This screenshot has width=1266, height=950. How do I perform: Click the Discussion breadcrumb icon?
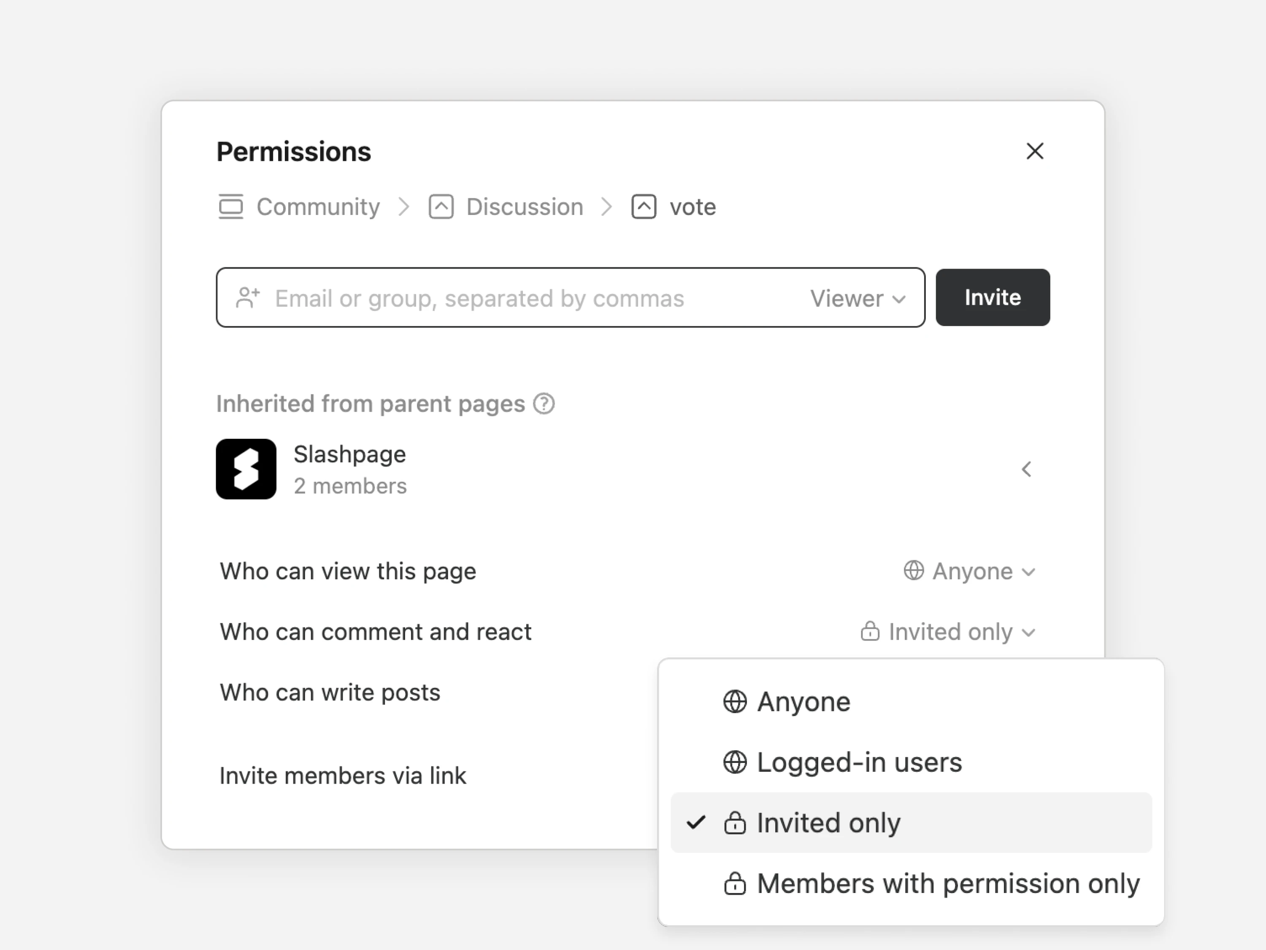click(441, 207)
